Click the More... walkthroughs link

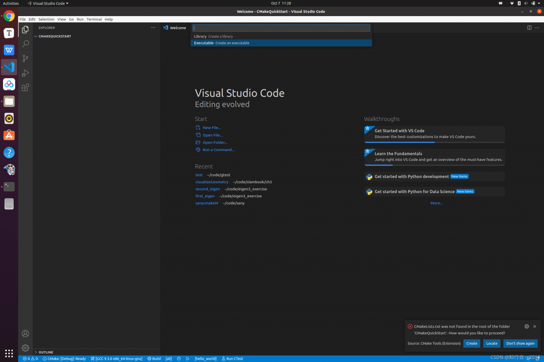pyautogui.click(x=436, y=203)
